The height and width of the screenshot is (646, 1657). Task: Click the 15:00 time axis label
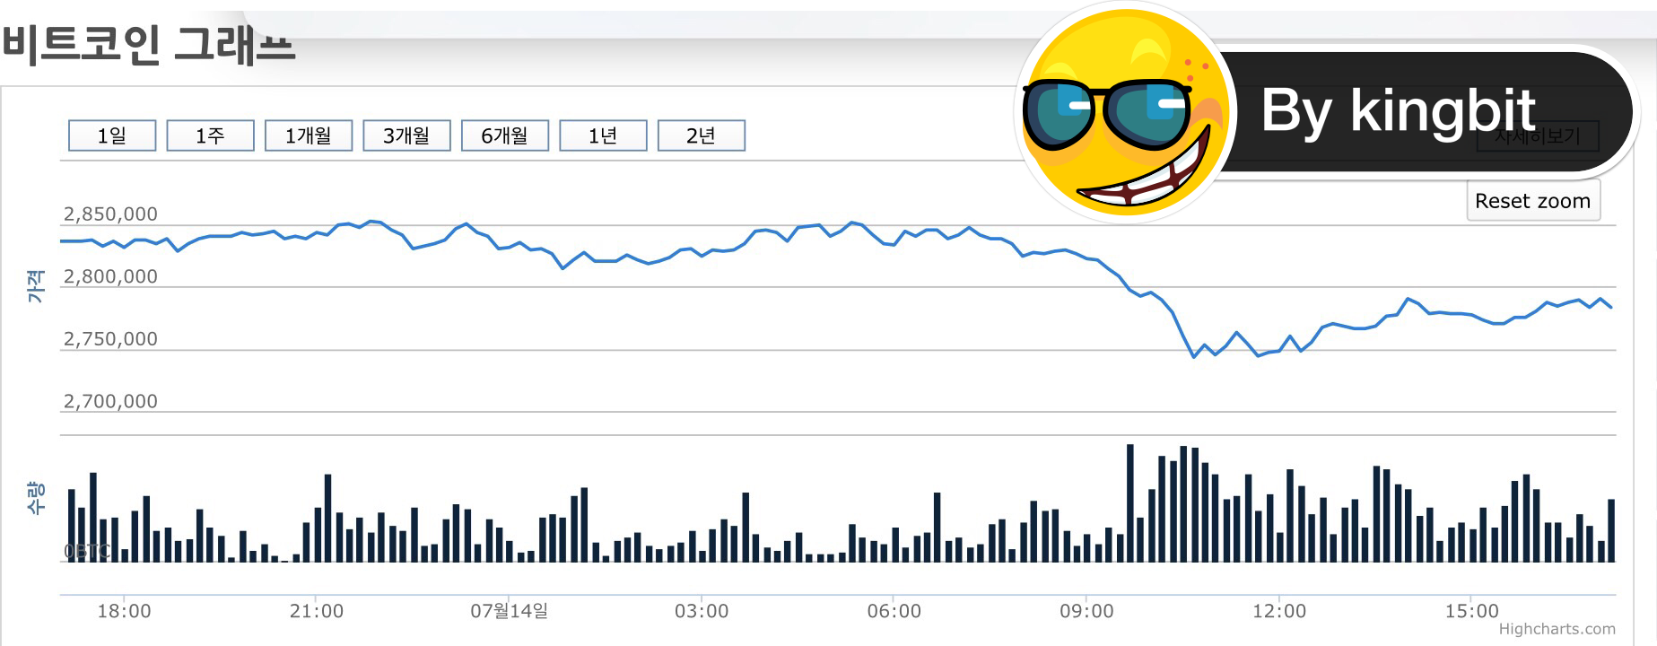1472,611
